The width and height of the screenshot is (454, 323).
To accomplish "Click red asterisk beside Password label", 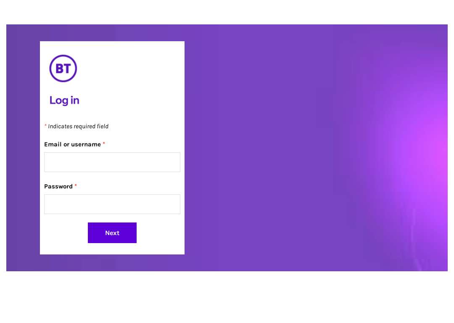I will 76,185.
